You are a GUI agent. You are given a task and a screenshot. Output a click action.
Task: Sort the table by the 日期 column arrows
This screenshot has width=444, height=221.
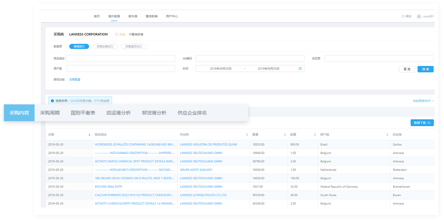pyautogui.click(x=89, y=135)
